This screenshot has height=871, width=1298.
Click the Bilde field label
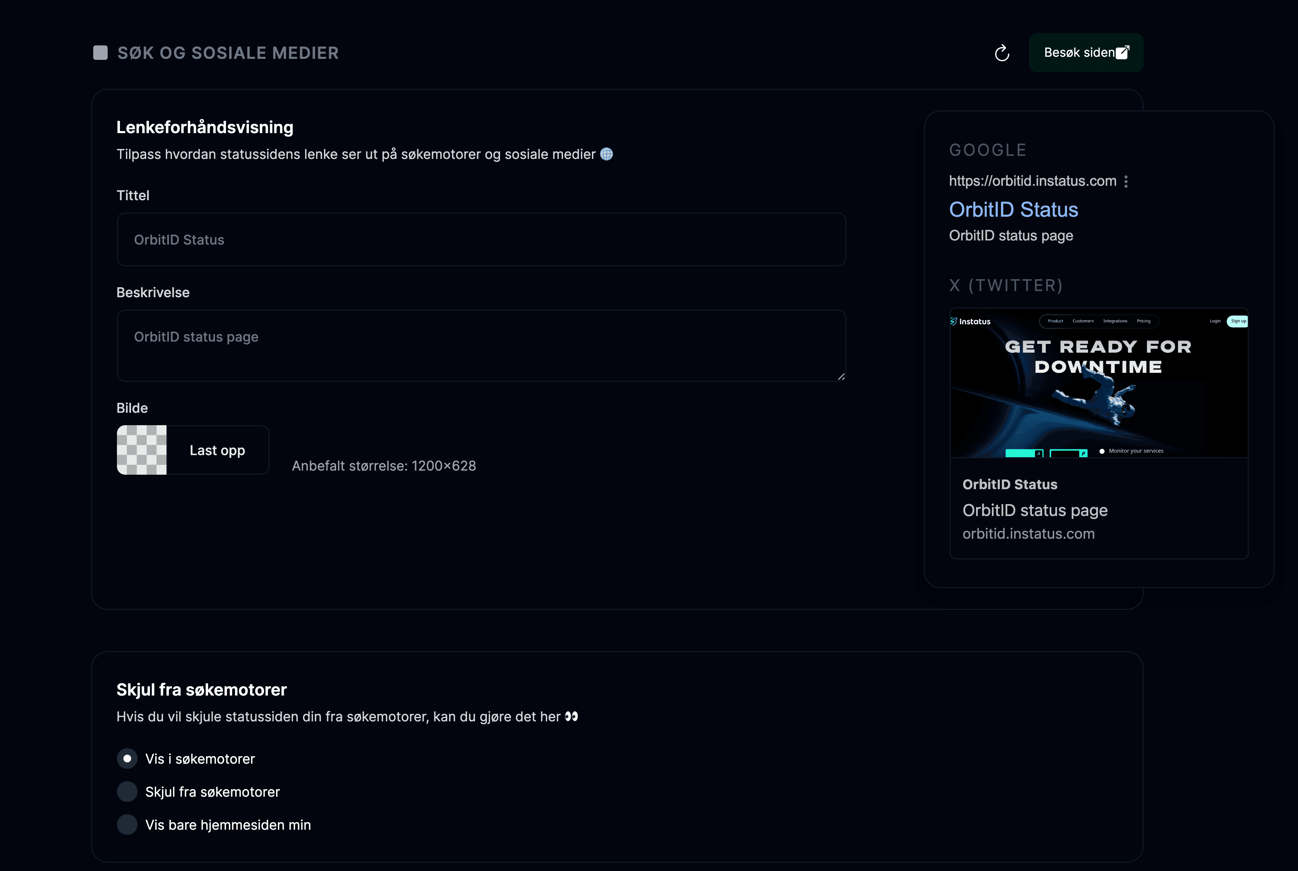(132, 408)
